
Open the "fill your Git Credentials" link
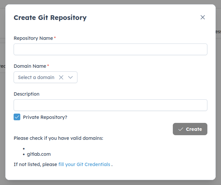click(84, 164)
